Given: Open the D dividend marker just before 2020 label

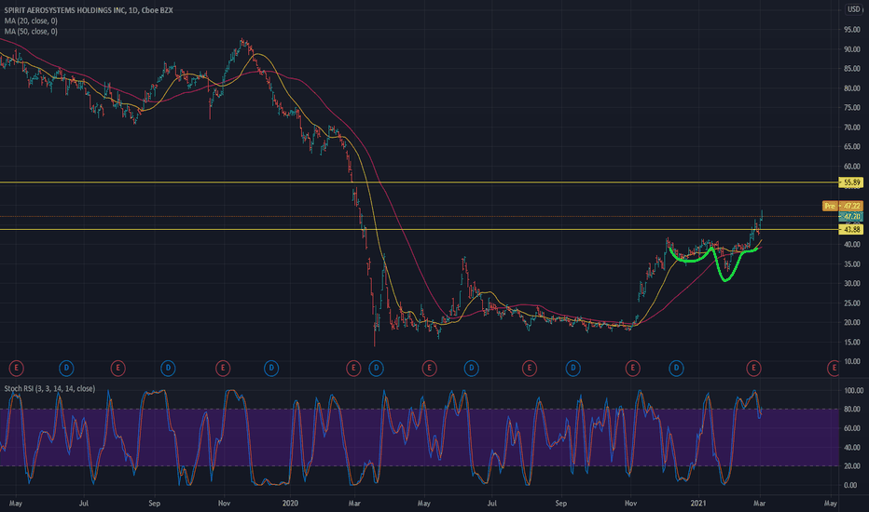Looking at the screenshot, I should coord(271,368).
